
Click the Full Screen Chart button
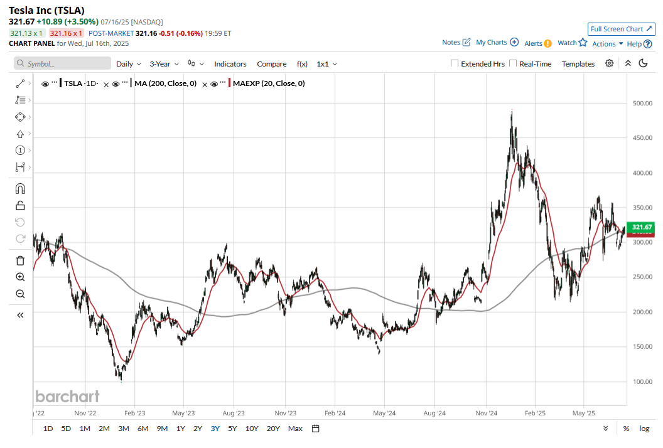(x=621, y=29)
